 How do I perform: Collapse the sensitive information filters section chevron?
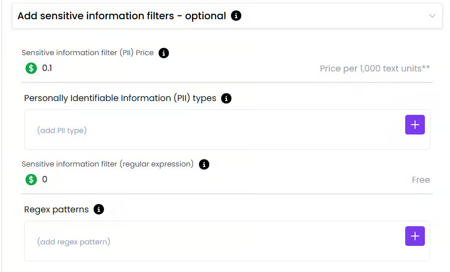click(x=432, y=16)
